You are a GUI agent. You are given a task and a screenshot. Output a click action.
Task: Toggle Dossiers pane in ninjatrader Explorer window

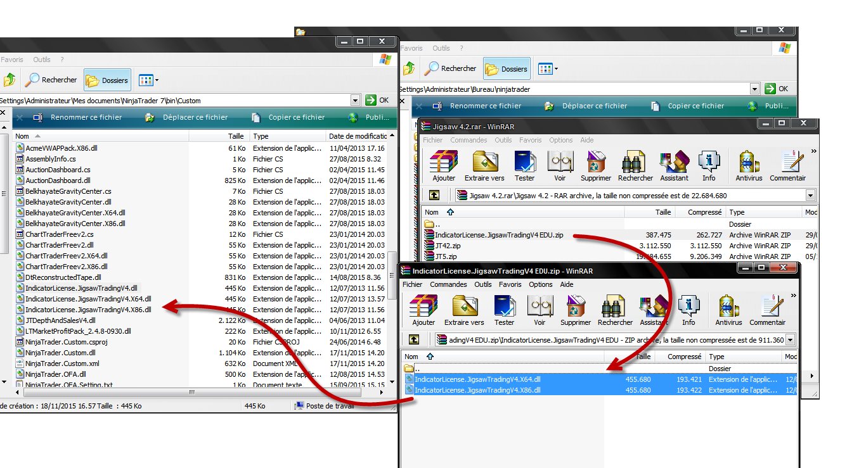pyautogui.click(x=507, y=68)
